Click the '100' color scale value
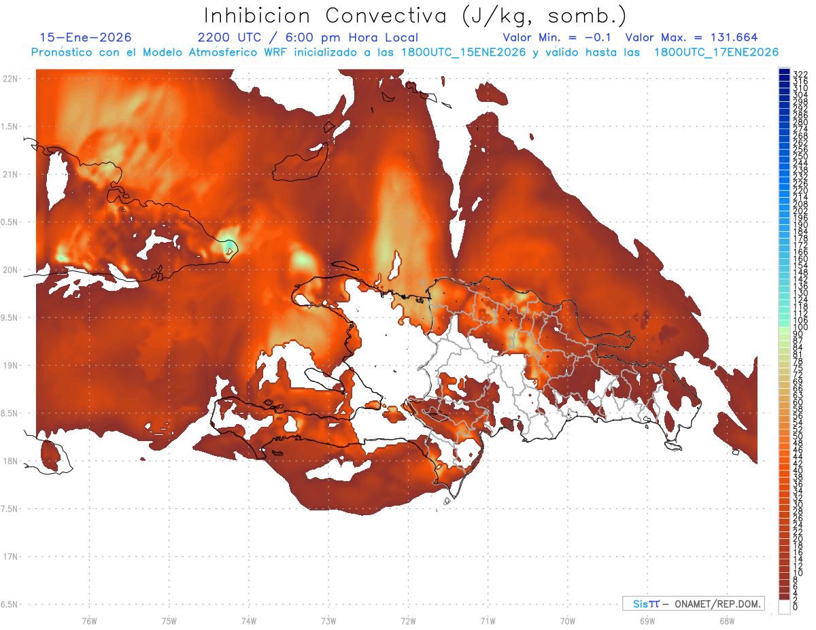The width and height of the screenshot is (816, 630). click(800, 328)
